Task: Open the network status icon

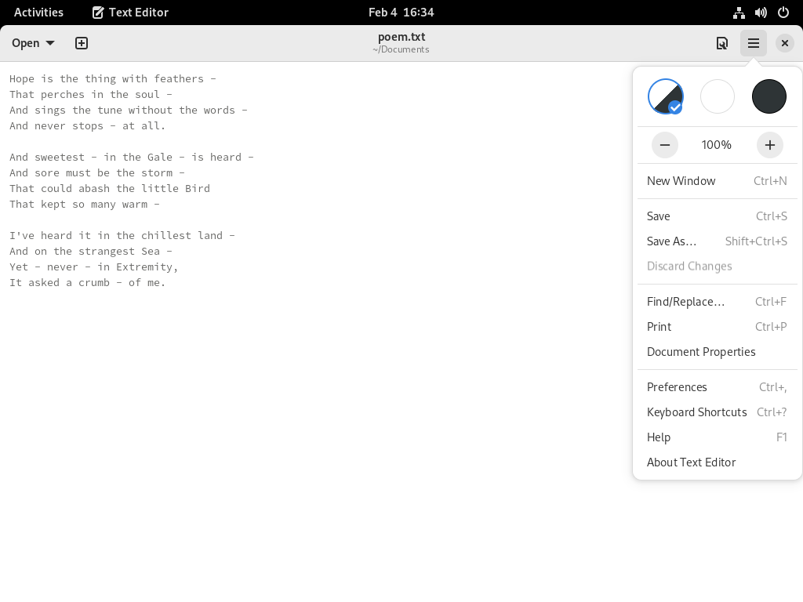Action: click(x=739, y=13)
